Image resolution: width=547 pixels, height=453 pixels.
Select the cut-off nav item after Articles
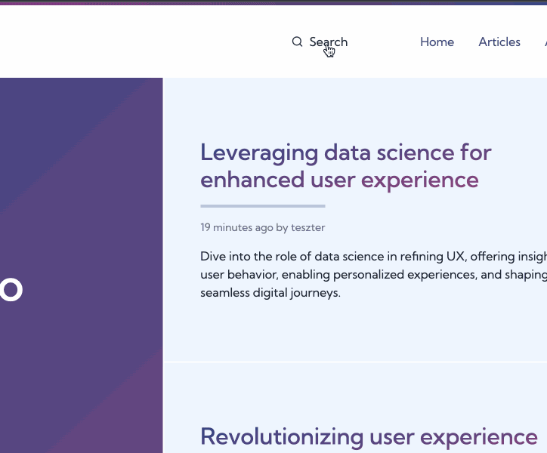click(545, 42)
